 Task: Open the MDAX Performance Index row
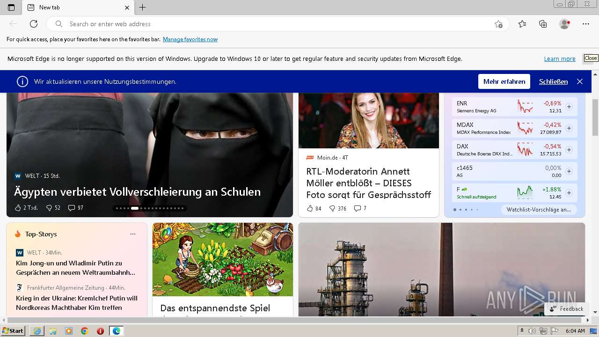[515, 128]
